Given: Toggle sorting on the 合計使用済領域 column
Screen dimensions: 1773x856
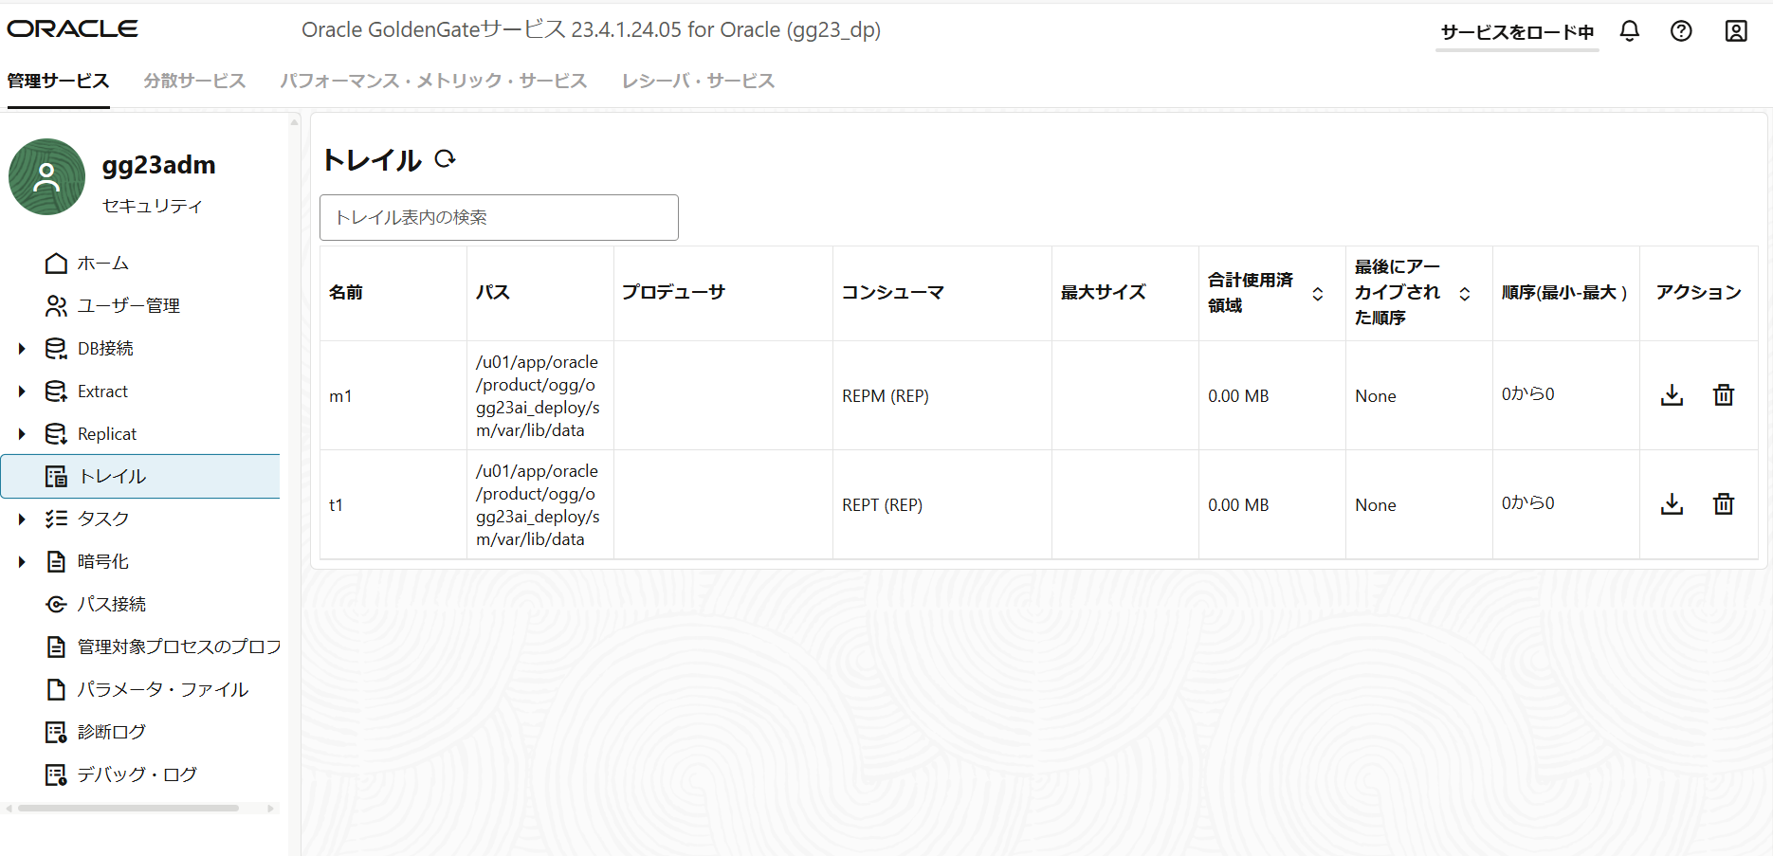Looking at the screenshot, I should pos(1317,294).
